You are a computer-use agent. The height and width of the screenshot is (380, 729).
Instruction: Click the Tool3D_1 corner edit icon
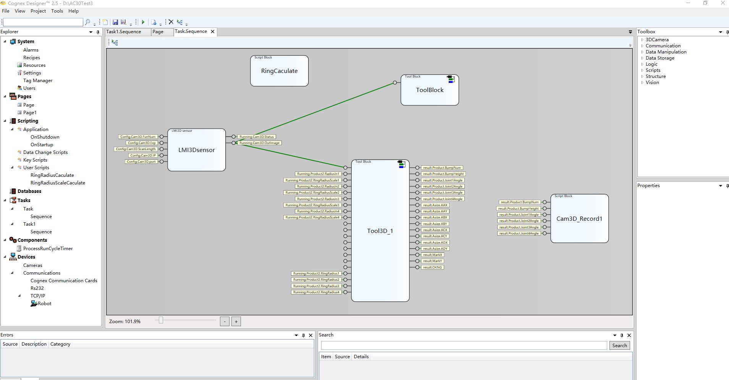[x=401, y=164]
